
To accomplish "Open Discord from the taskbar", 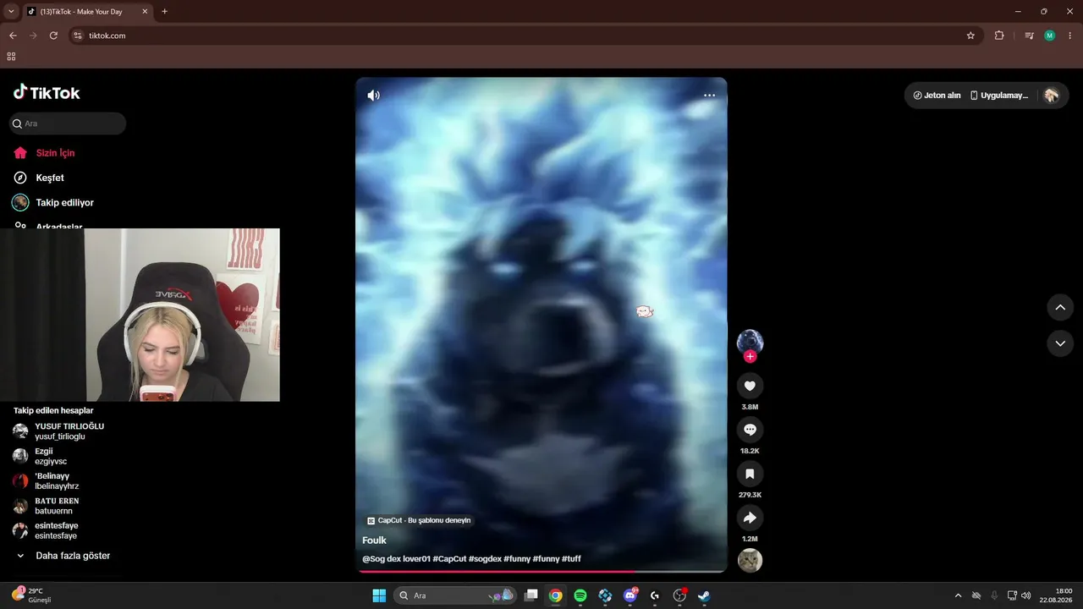I will pos(629,595).
